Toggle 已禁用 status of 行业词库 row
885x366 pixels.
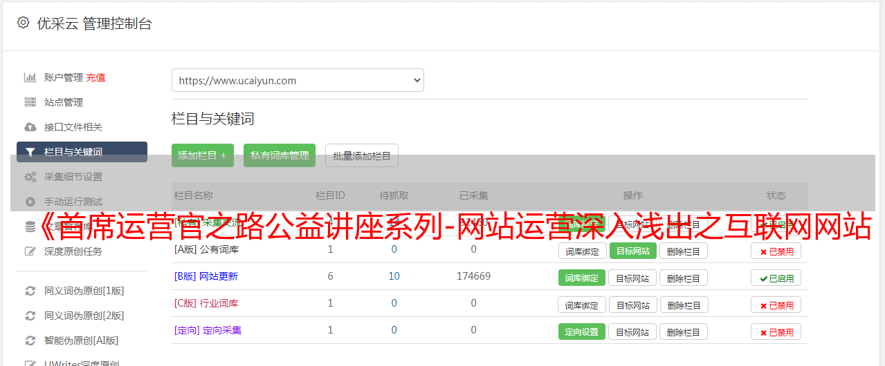pyautogui.click(x=776, y=305)
